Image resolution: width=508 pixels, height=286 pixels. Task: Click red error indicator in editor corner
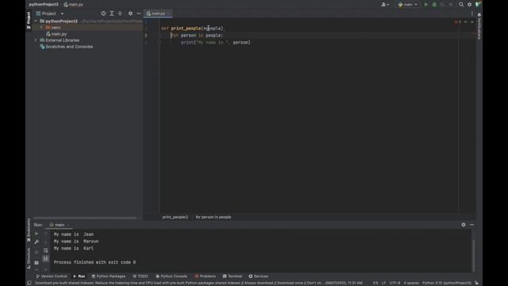click(457, 22)
